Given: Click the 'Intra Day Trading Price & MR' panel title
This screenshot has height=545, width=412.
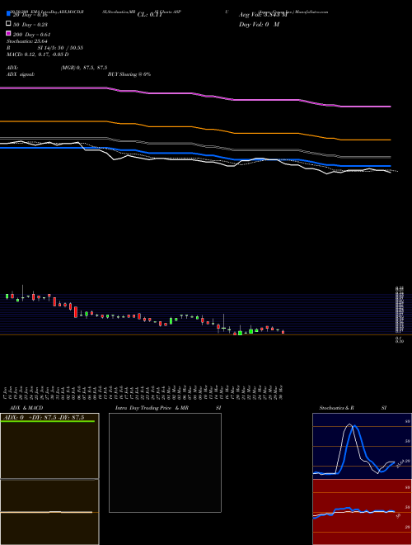Looking at the screenshot, I should point(152,408).
